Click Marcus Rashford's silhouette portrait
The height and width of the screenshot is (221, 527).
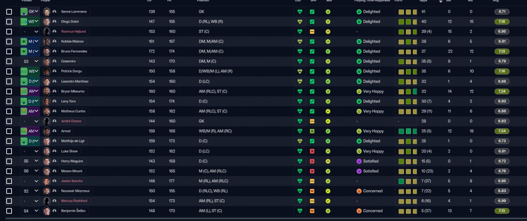47,201
